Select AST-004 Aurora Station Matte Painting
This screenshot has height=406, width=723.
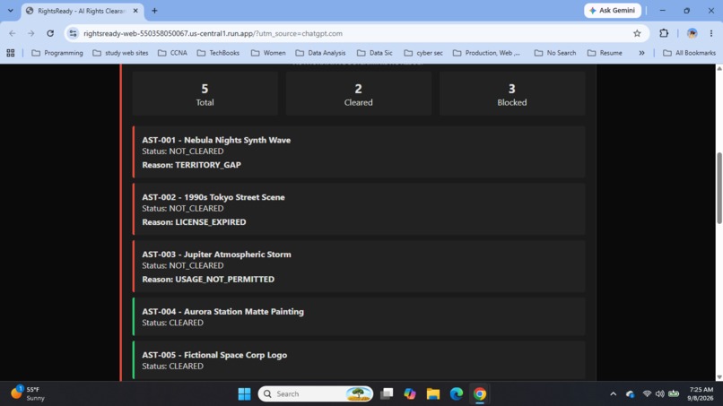click(359, 316)
